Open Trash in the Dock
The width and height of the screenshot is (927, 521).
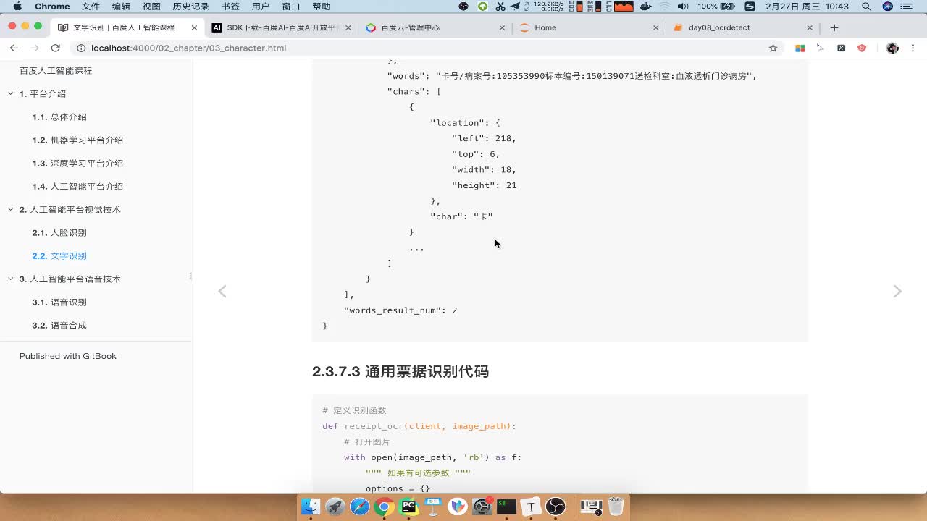(x=616, y=507)
